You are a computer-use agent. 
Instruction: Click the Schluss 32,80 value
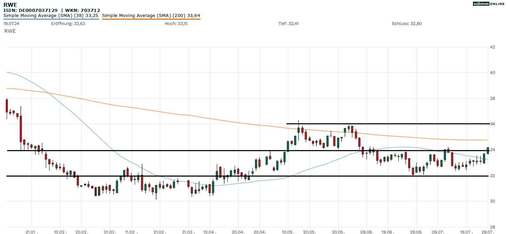coord(407,23)
